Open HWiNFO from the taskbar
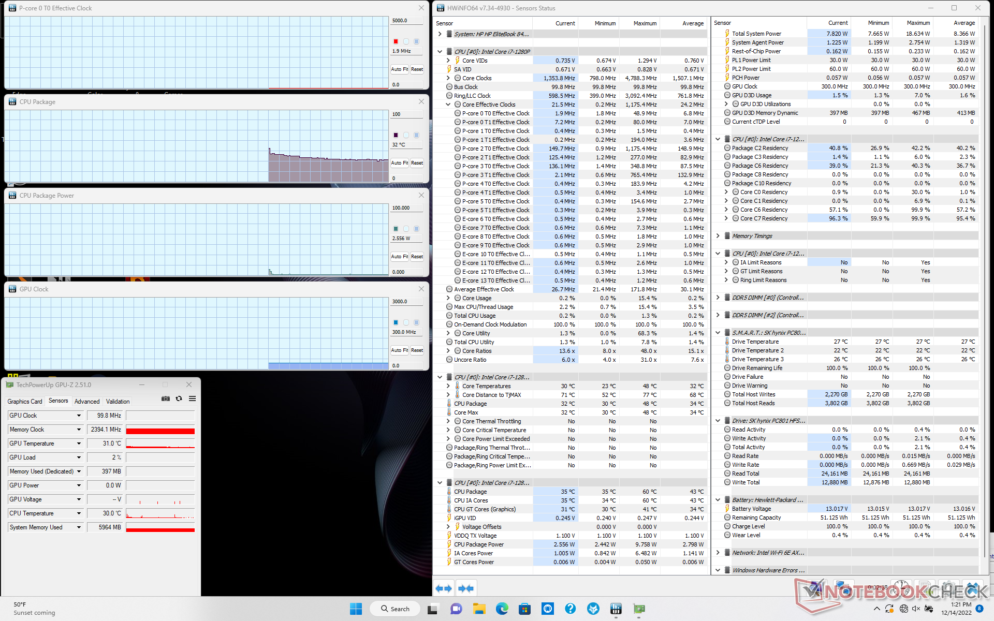Image resolution: width=994 pixels, height=621 pixels. pyautogui.click(x=616, y=609)
